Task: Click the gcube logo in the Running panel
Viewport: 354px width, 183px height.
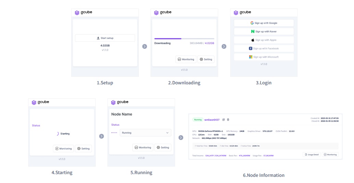Action: click(x=120, y=102)
